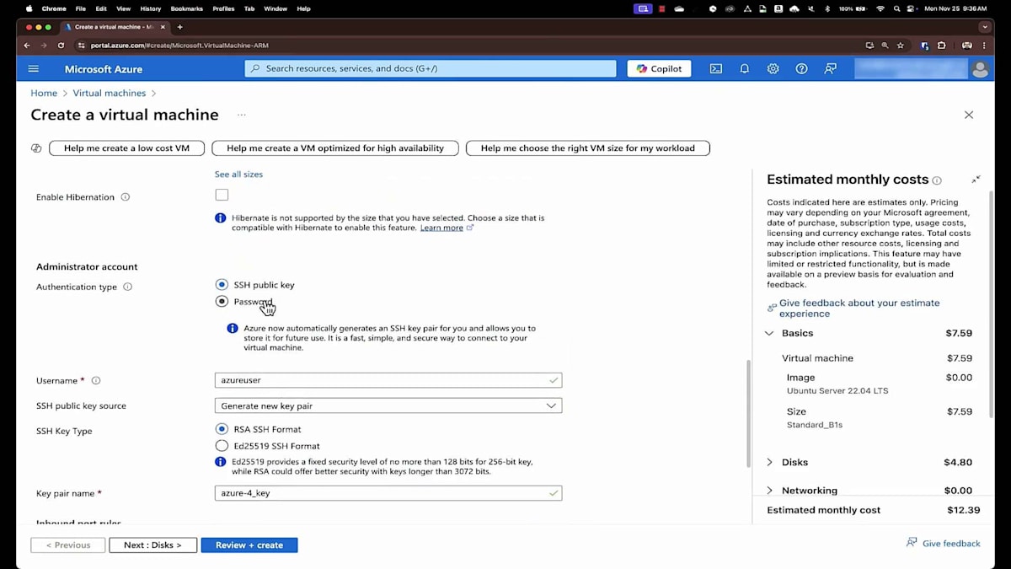Open SSH public key source dropdown
The width and height of the screenshot is (1011, 569).
(388, 405)
